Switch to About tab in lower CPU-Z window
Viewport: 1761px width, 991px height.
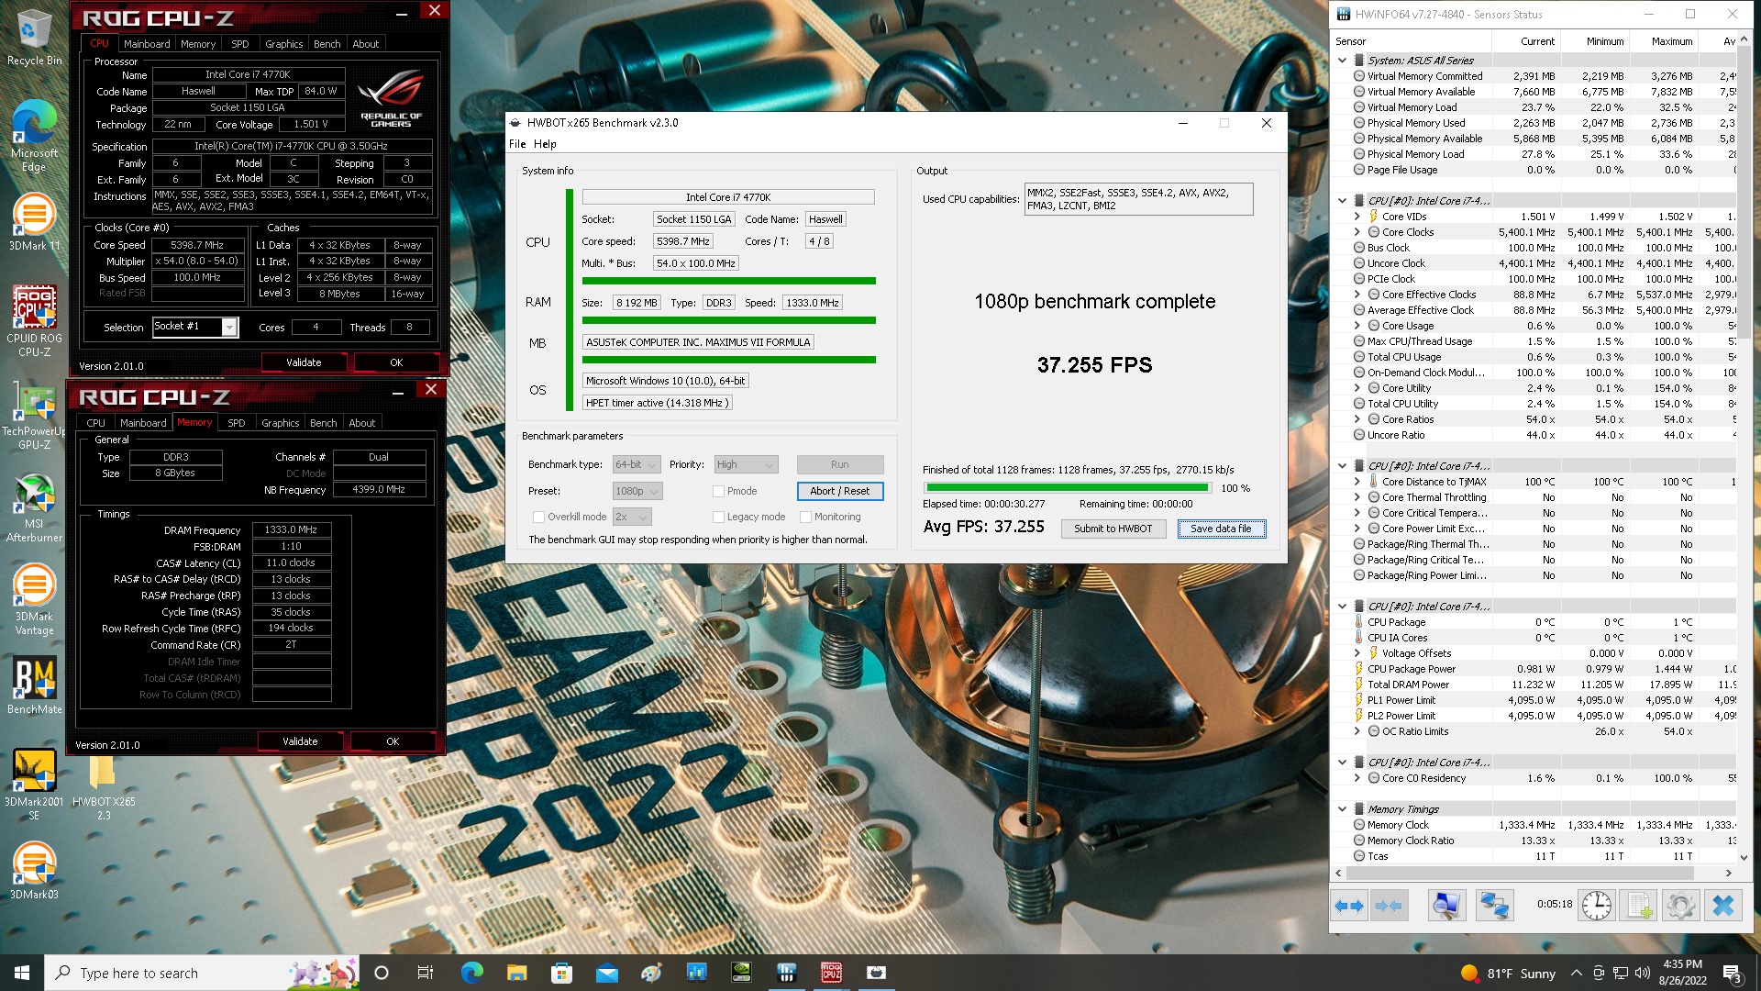pyautogui.click(x=361, y=423)
